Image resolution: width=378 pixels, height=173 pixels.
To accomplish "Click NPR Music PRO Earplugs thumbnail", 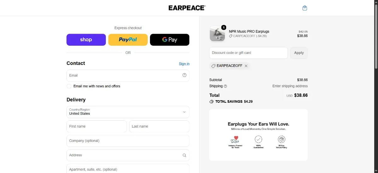I will [x=217, y=34].
